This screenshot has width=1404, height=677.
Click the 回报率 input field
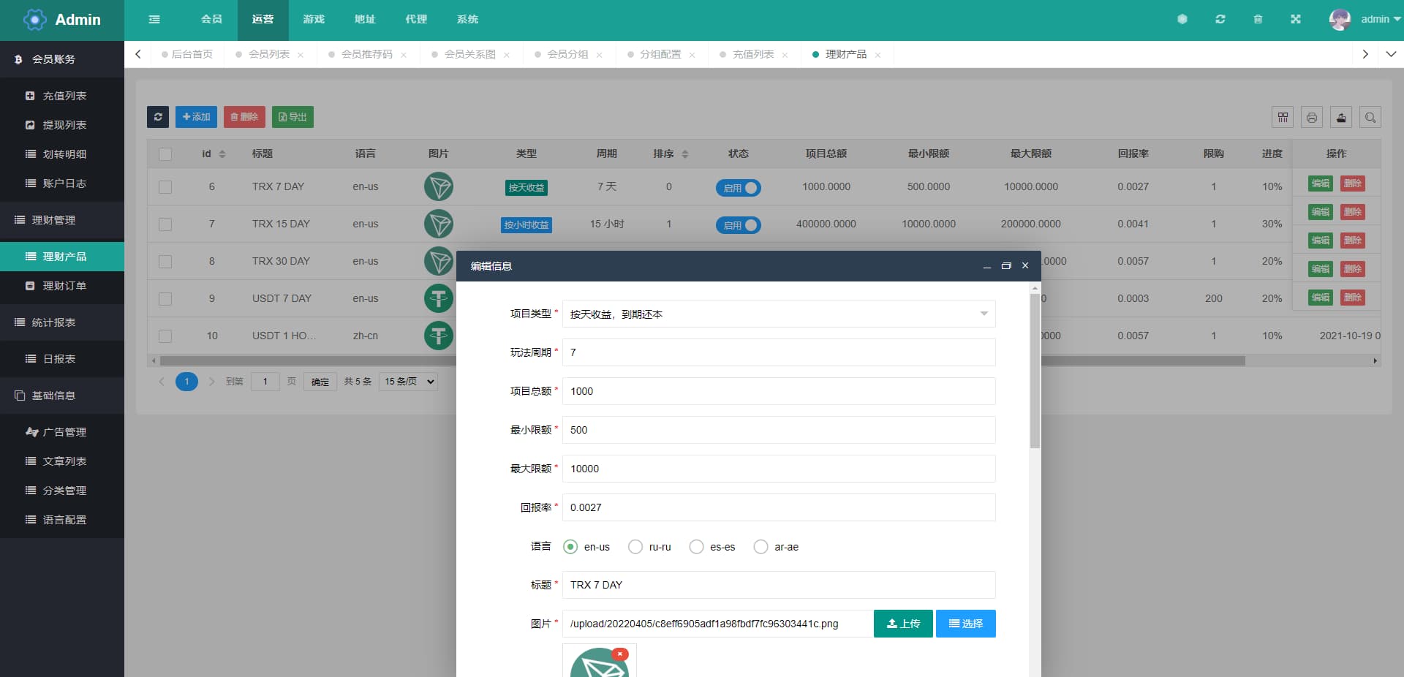[778, 507]
